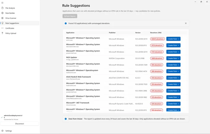210x134 pixels.
Task: Toggle the hamburger navigation menu icon
Action: [2, 3]
